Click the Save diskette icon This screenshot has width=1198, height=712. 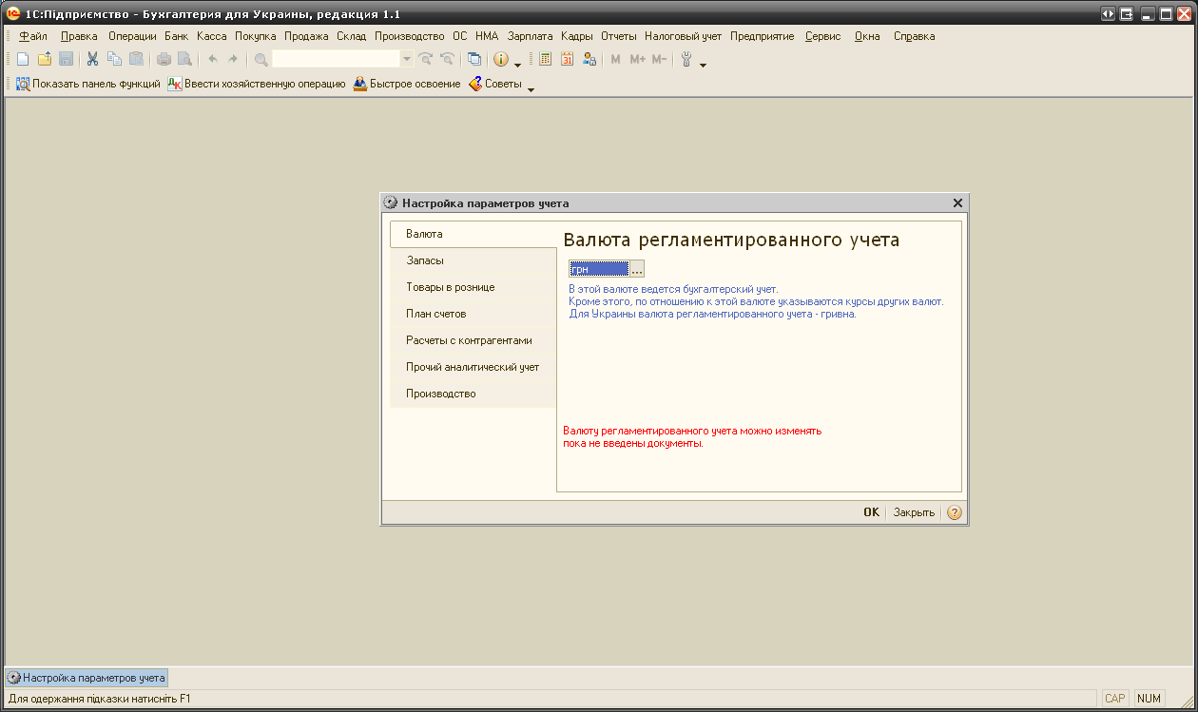point(67,59)
